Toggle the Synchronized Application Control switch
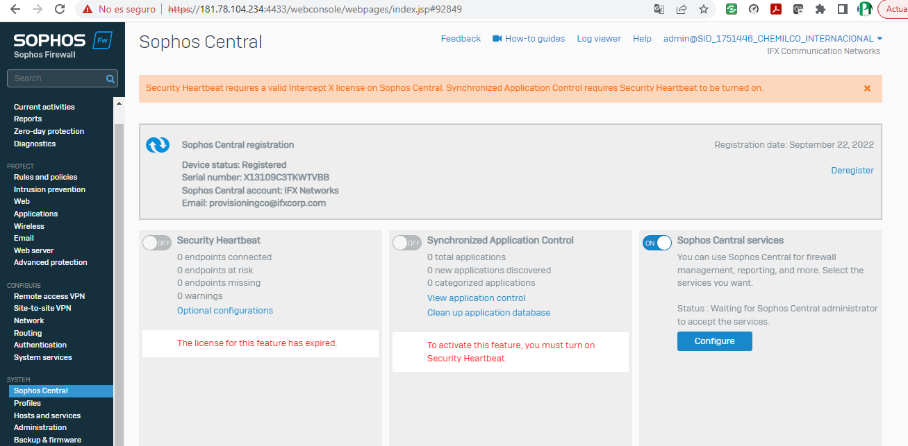 coord(407,243)
